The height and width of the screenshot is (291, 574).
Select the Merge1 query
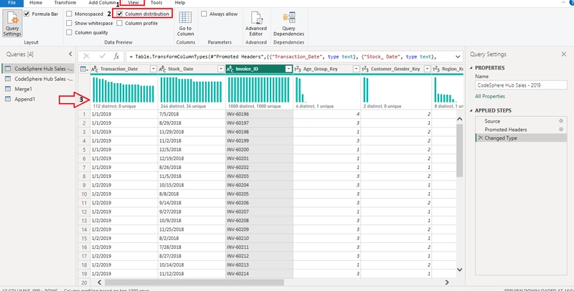pos(24,89)
